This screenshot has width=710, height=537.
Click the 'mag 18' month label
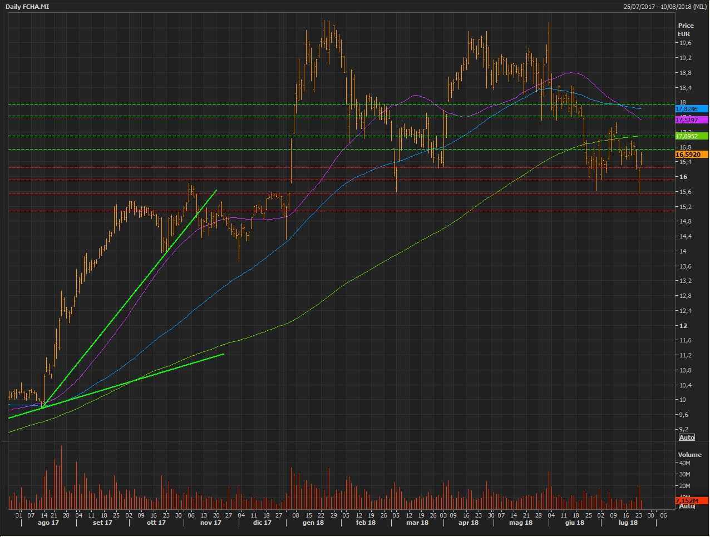(521, 523)
